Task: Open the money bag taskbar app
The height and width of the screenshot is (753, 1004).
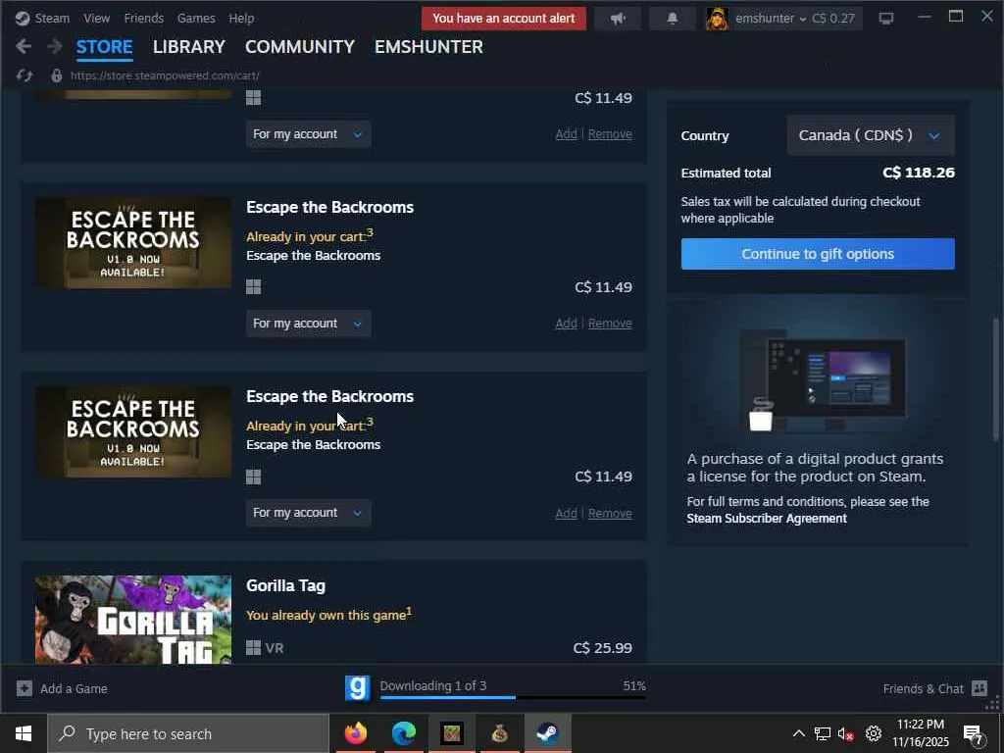Action: (499, 733)
